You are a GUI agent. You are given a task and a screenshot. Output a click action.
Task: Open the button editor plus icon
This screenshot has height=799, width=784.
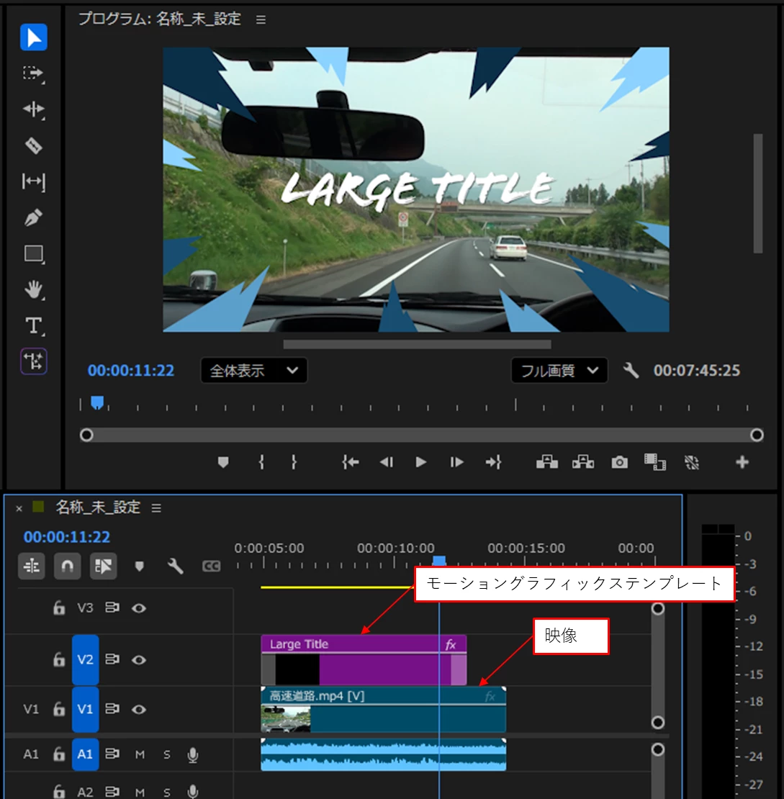pyautogui.click(x=742, y=462)
